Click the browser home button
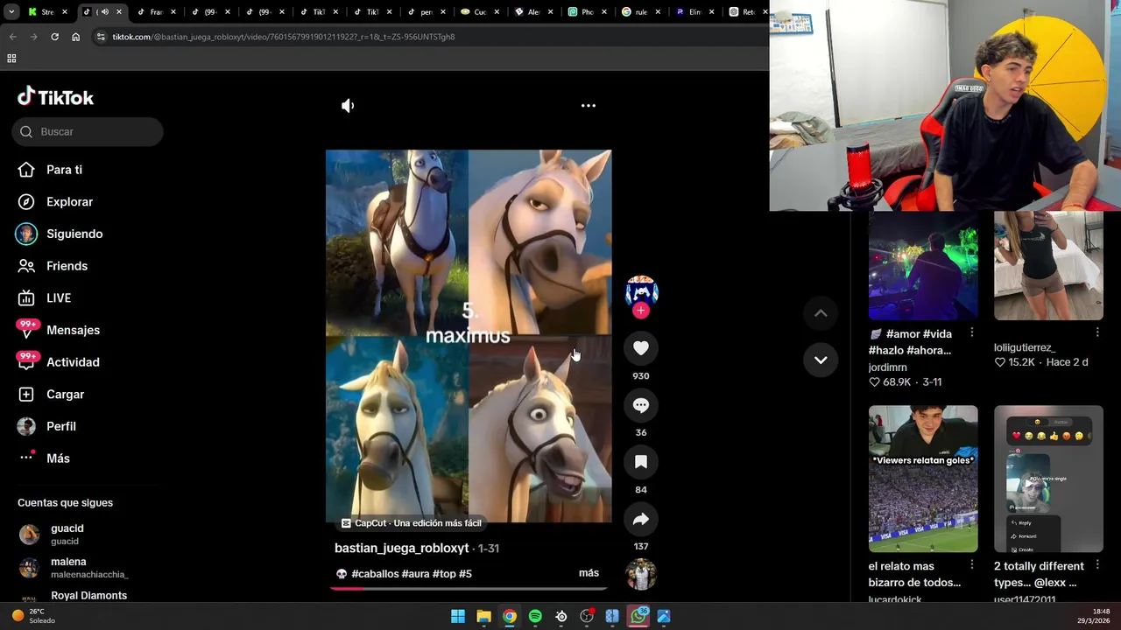The width and height of the screenshot is (1121, 630). tap(75, 37)
